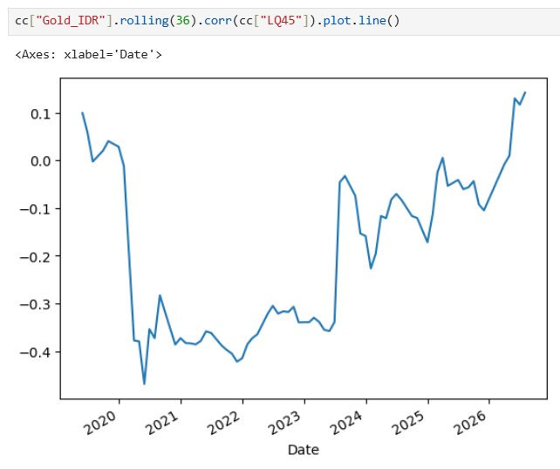
Task: Click the x-axis tick label 2021
Action: pos(162,422)
